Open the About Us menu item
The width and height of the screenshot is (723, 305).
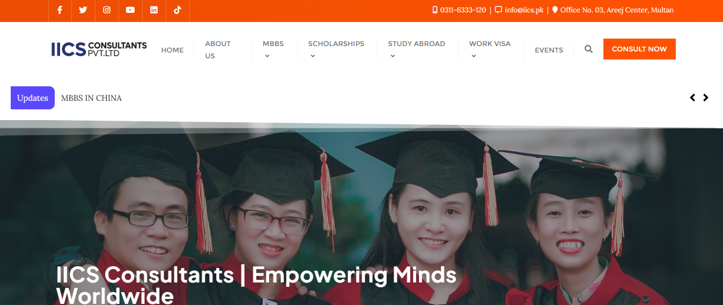(218, 50)
